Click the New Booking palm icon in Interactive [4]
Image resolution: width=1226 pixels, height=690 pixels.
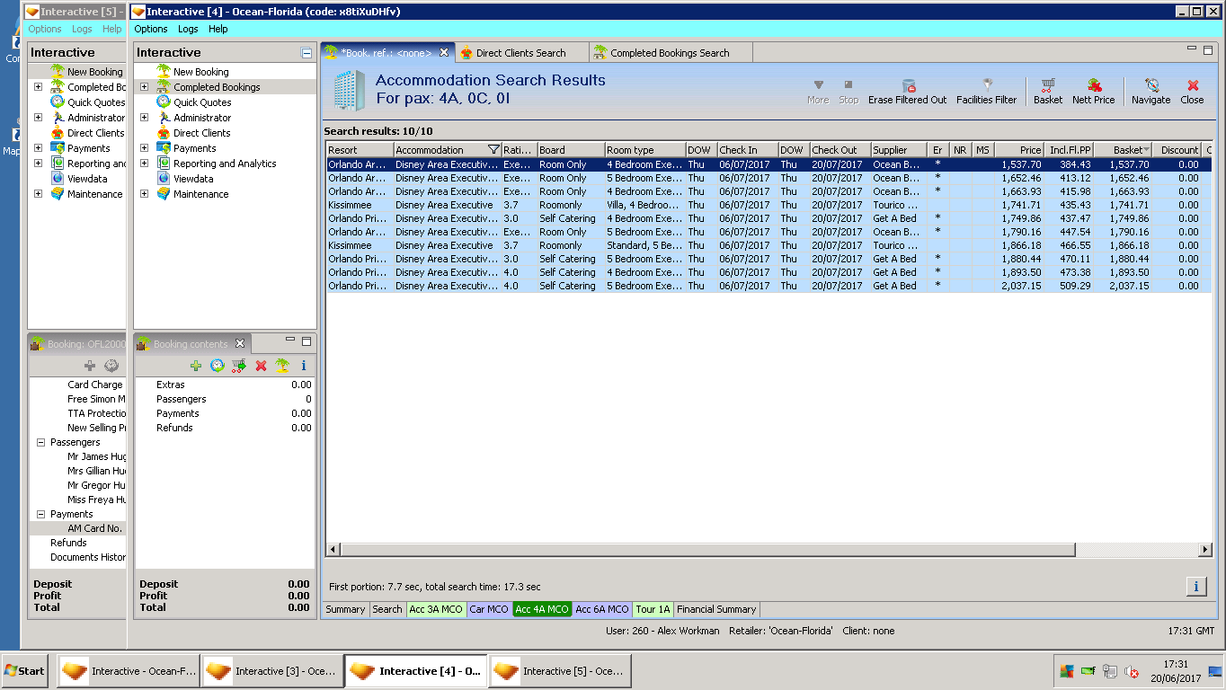point(164,72)
